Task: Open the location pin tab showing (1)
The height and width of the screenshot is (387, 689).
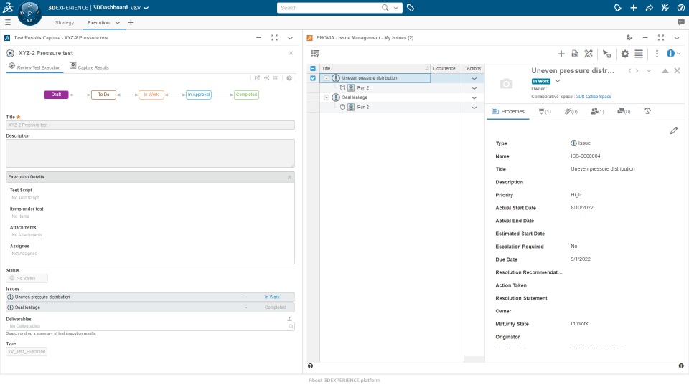Action: [545, 112]
